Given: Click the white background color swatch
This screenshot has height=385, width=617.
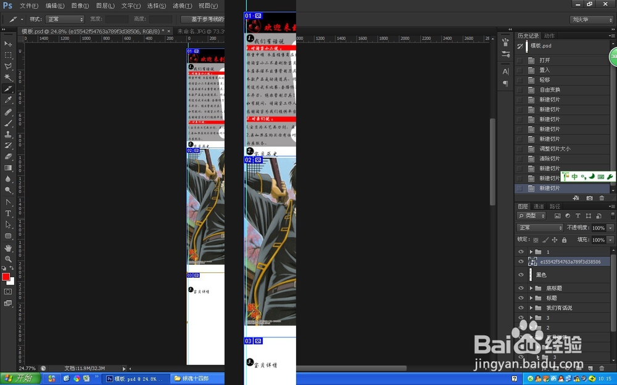Looking at the screenshot, I should point(12,282).
